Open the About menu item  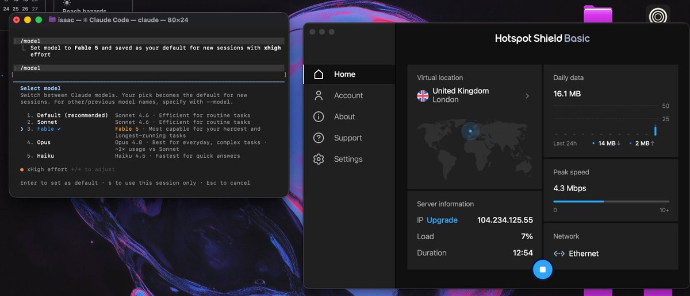coord(350,116)
